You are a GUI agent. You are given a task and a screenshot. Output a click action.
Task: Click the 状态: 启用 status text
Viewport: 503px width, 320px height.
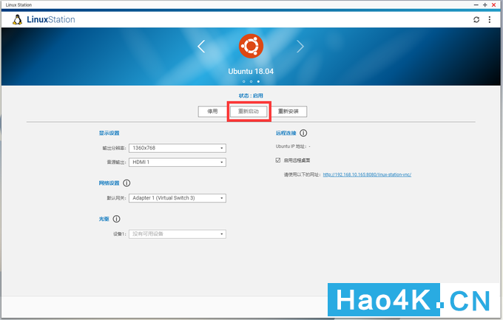click(251, 95)
